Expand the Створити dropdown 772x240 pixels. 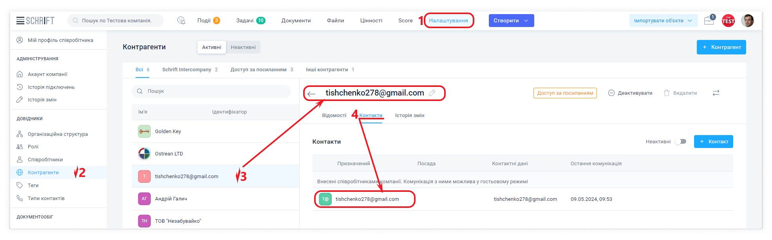pos(511,21)
